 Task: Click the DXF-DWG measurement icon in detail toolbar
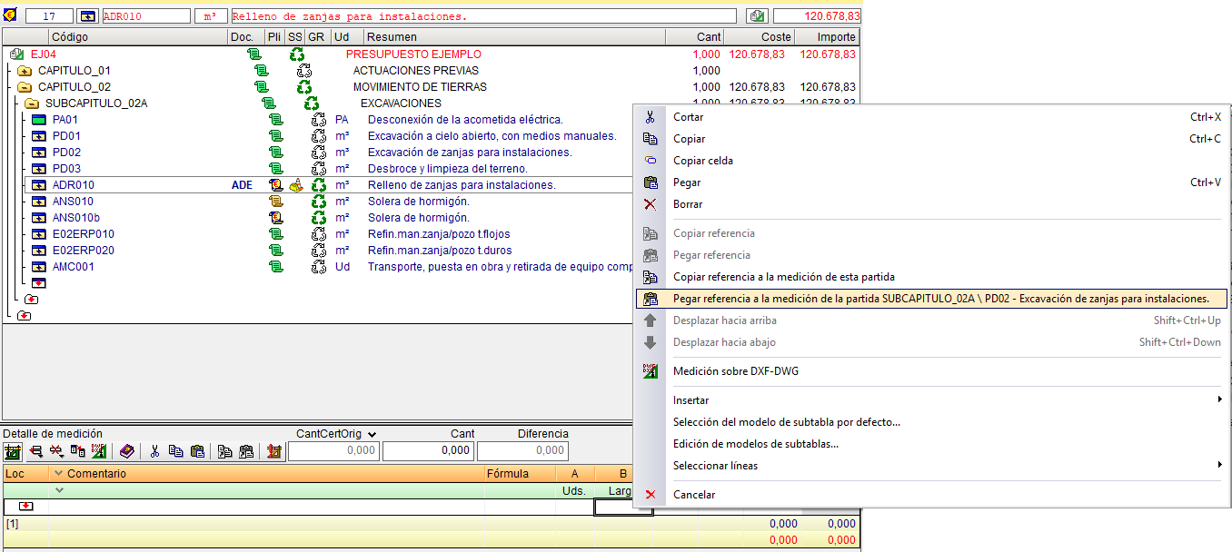coord(98,451)
